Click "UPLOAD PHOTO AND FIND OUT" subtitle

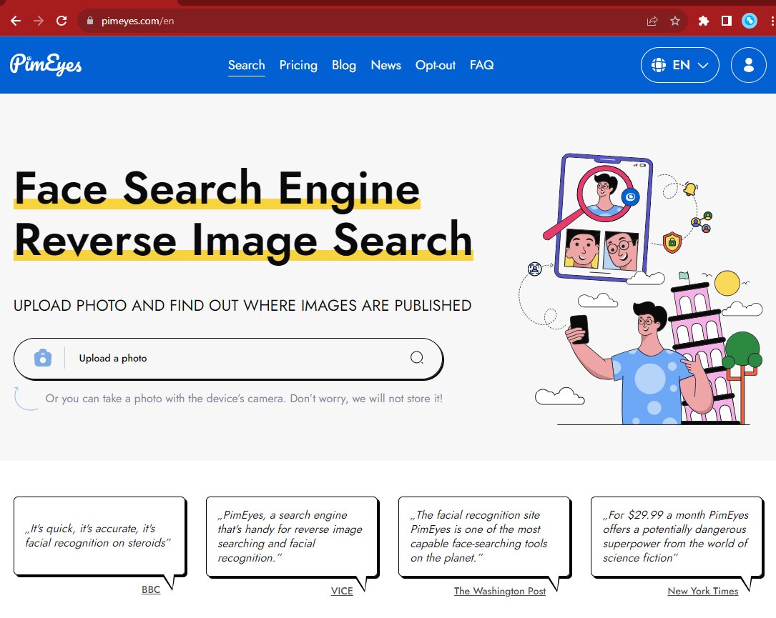[242, 306]
